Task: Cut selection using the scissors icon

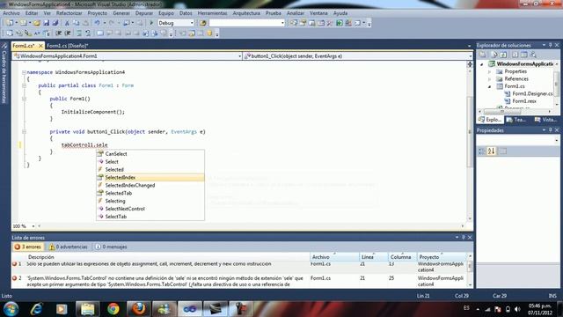Action: (x=67, y=23)
